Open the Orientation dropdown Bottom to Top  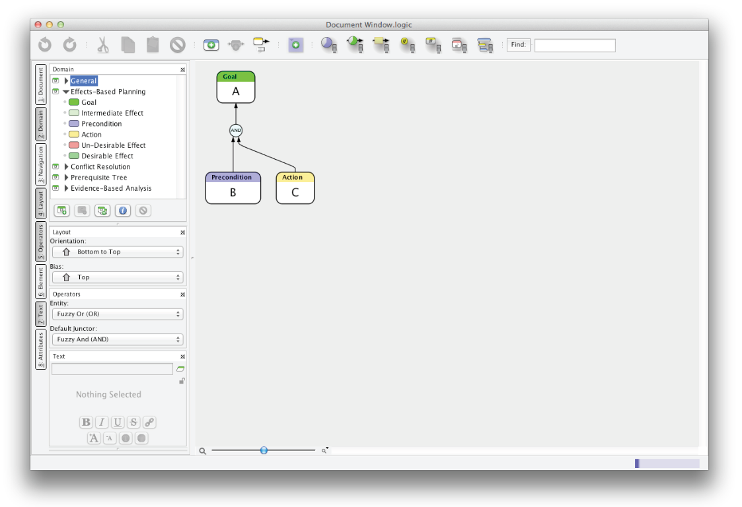tap(118, 252)
